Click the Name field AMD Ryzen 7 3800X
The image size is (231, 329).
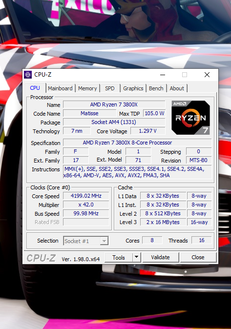(x=114, y=104)
